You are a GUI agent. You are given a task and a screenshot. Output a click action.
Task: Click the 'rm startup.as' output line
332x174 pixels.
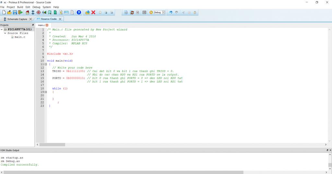tap(12, 158)
